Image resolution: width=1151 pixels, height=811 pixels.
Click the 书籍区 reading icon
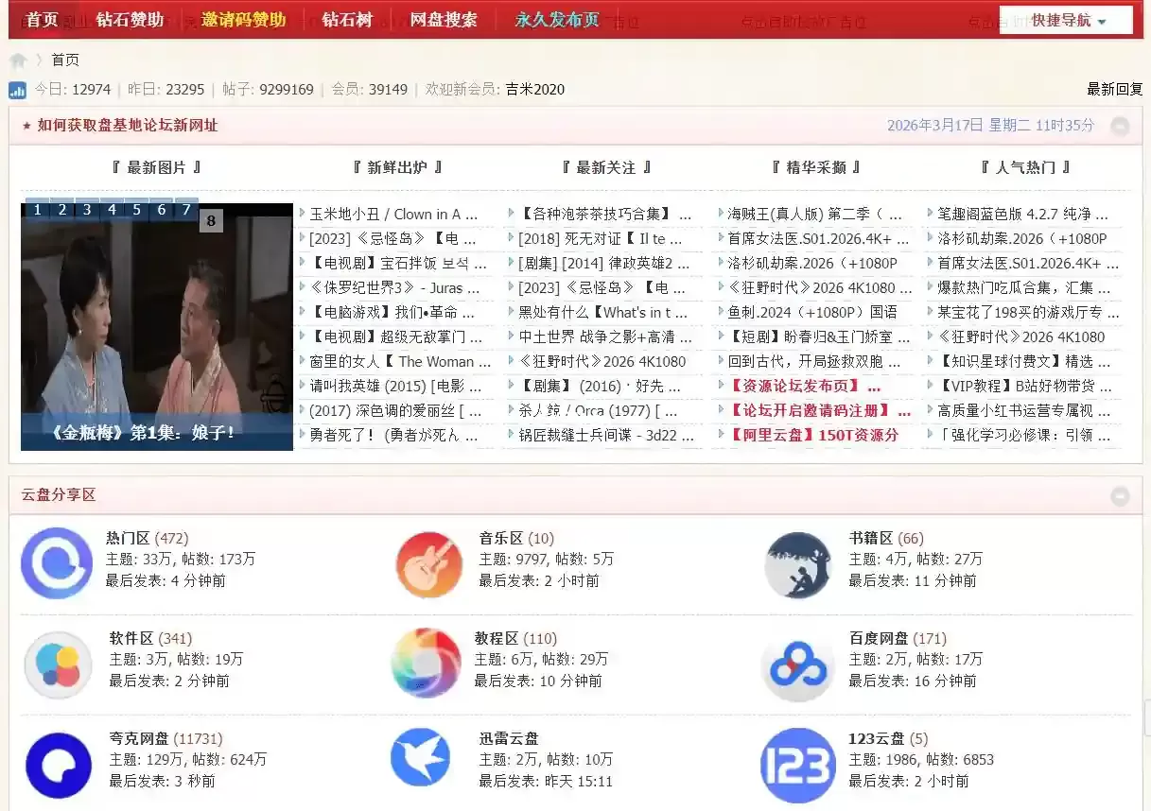(x=797, y=564)
